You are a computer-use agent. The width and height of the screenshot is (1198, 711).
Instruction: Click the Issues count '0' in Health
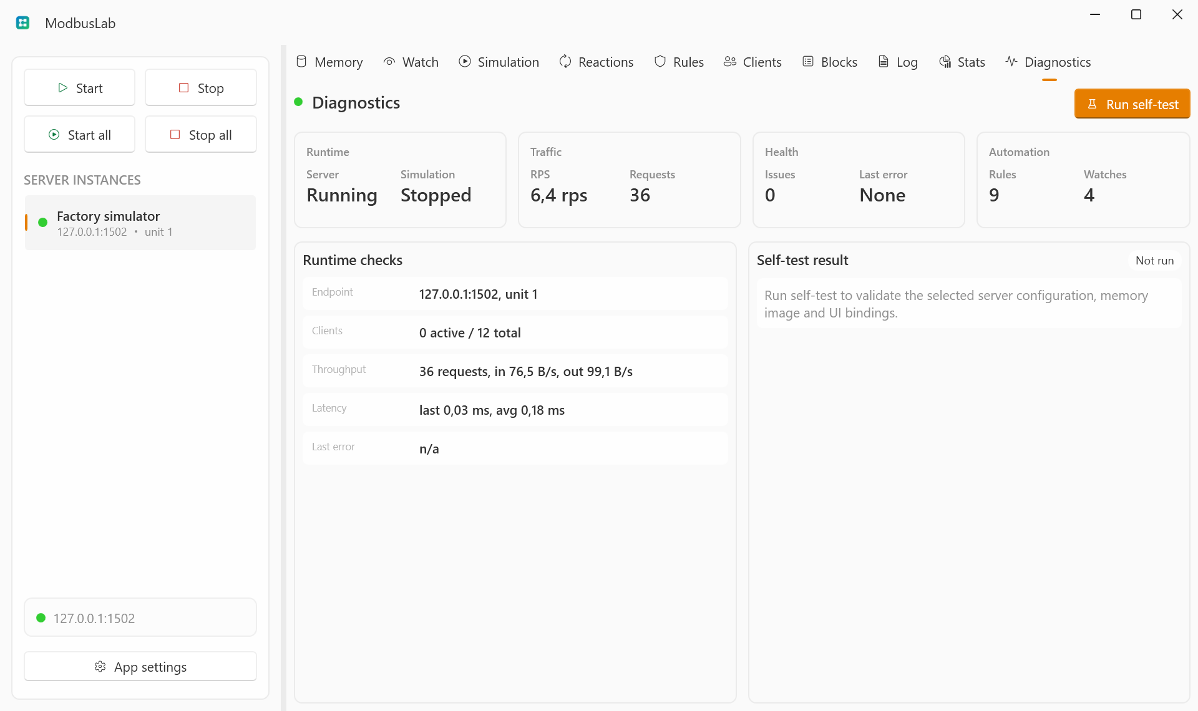(770, 195)
